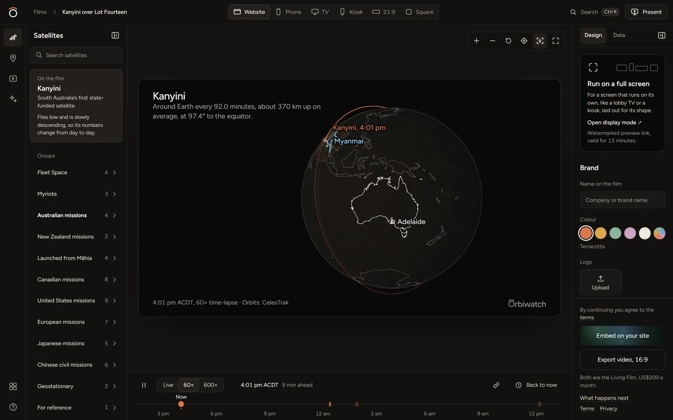The width and height of the screenshot is (673, 420).
Task: Focus the Search satellites field
Action: point(76,55)
